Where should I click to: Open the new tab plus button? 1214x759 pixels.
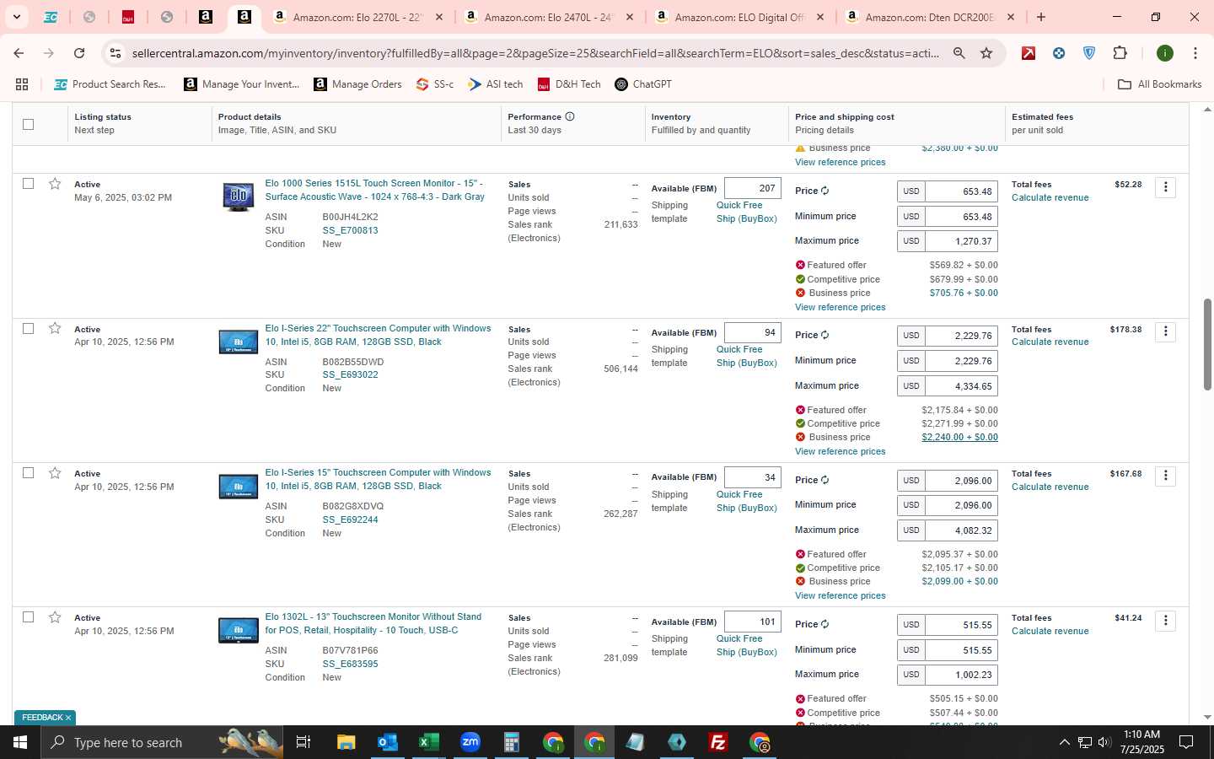point(1041,17)
